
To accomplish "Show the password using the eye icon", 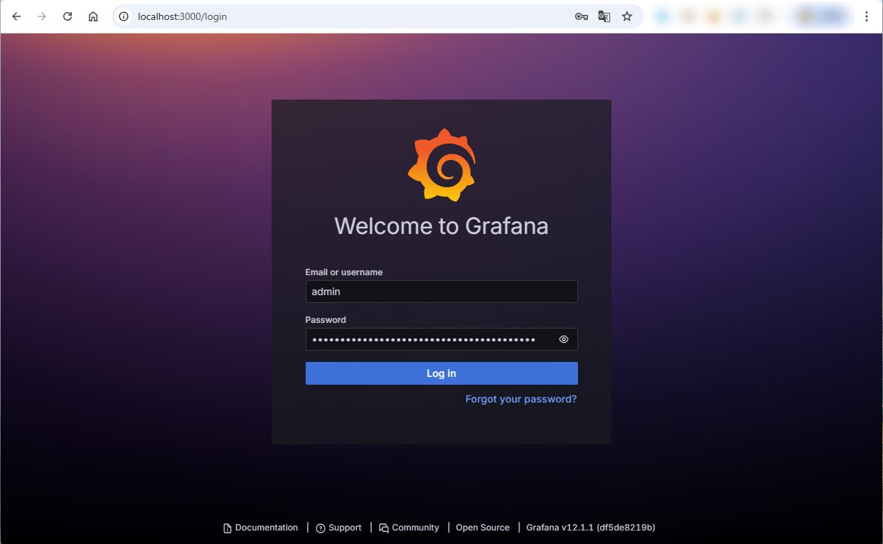I will 564,339.
